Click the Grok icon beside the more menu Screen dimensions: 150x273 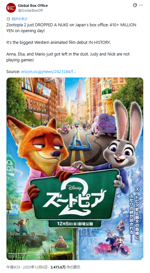tap(135, 6)
